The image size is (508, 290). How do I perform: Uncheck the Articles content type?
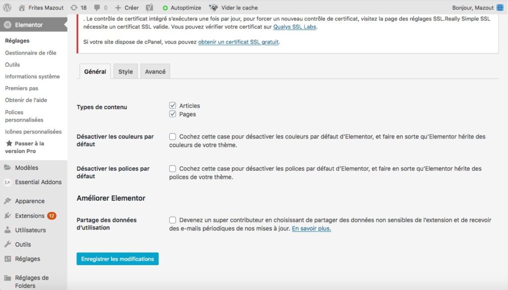172,105
